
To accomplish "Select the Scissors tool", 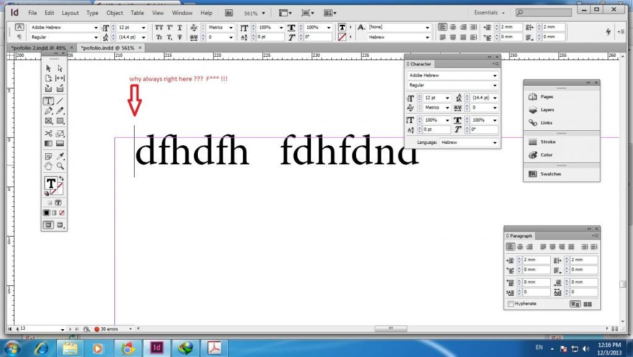I will pos(48,133).
